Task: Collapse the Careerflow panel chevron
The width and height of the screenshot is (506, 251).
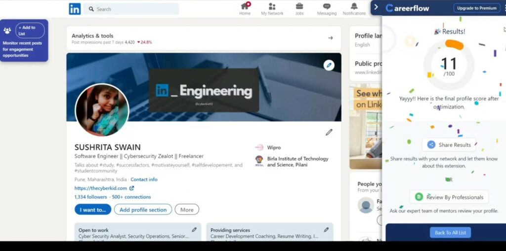Action: (376, 7)
